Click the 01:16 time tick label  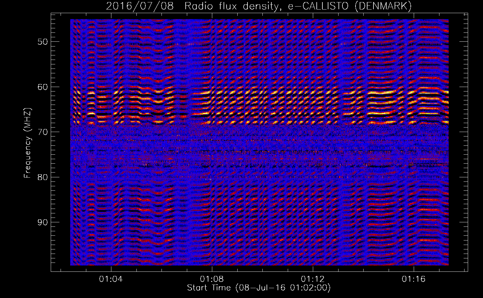pos(414,279)
